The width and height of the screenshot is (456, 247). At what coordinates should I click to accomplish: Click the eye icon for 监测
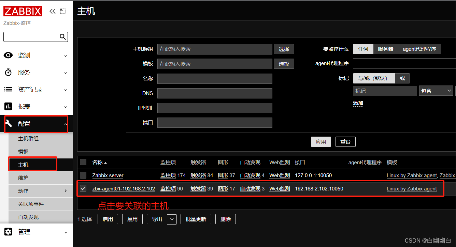click(8, 56)
